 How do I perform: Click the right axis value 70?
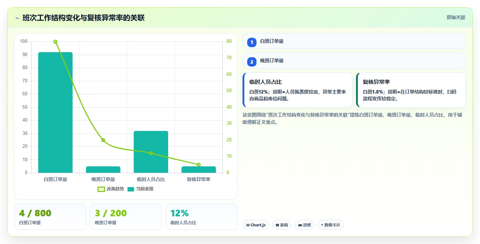click(x=229, y=58)
